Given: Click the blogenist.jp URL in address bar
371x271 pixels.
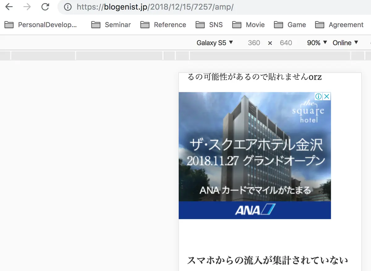Looking at the screenshot, I should (x=155, y=7).
